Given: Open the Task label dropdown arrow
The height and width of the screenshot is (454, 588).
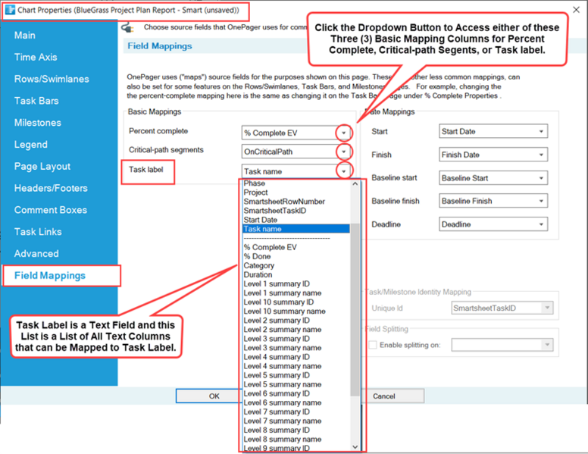Looking at the screenshot, I should click(x=343, y=171).
